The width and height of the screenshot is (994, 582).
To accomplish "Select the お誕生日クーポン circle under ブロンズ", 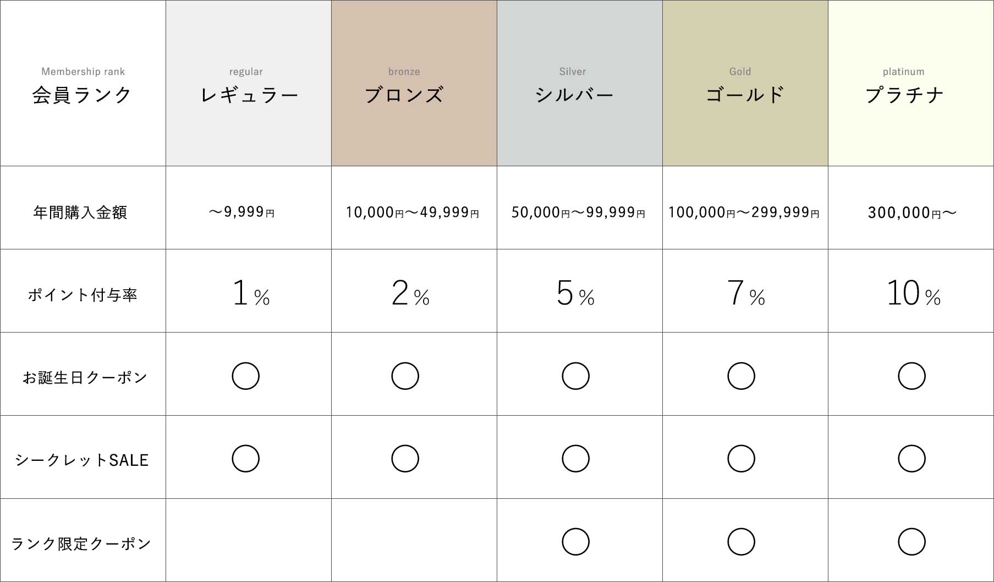I will (x=405, y=376).
